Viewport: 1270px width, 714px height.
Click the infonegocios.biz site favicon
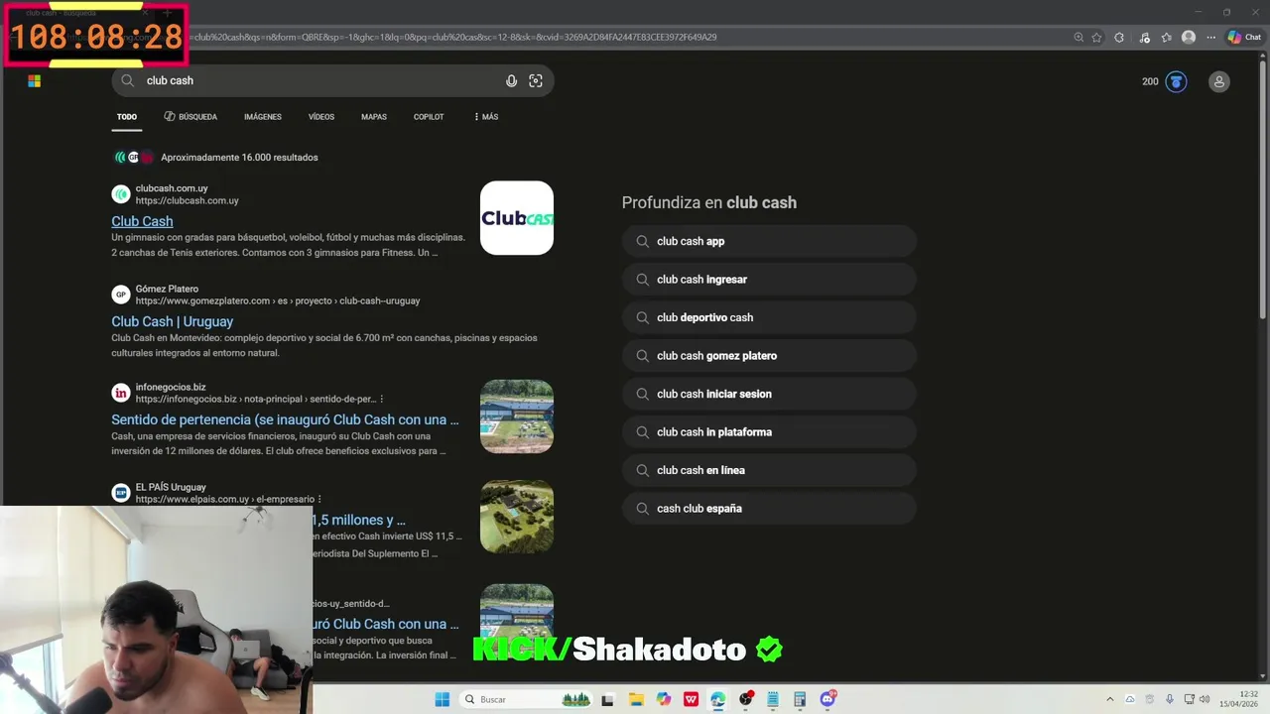[121, 393]
